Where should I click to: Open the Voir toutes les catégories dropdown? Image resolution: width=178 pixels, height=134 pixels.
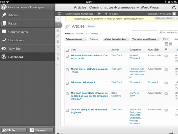point(146,39)
